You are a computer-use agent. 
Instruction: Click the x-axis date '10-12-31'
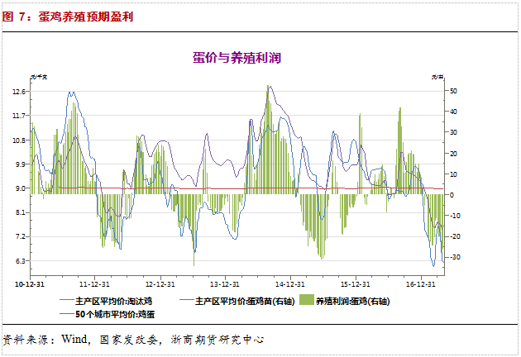(x=30, y=284)
